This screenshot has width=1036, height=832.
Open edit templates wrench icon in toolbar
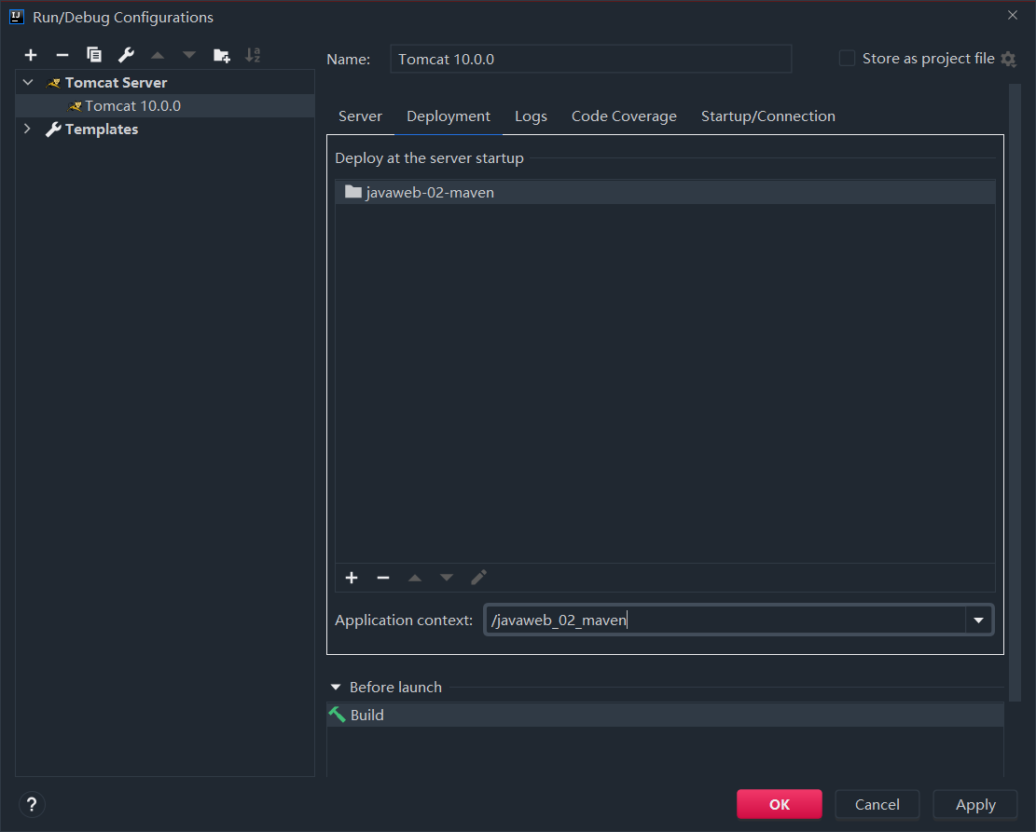coord(126,55)
